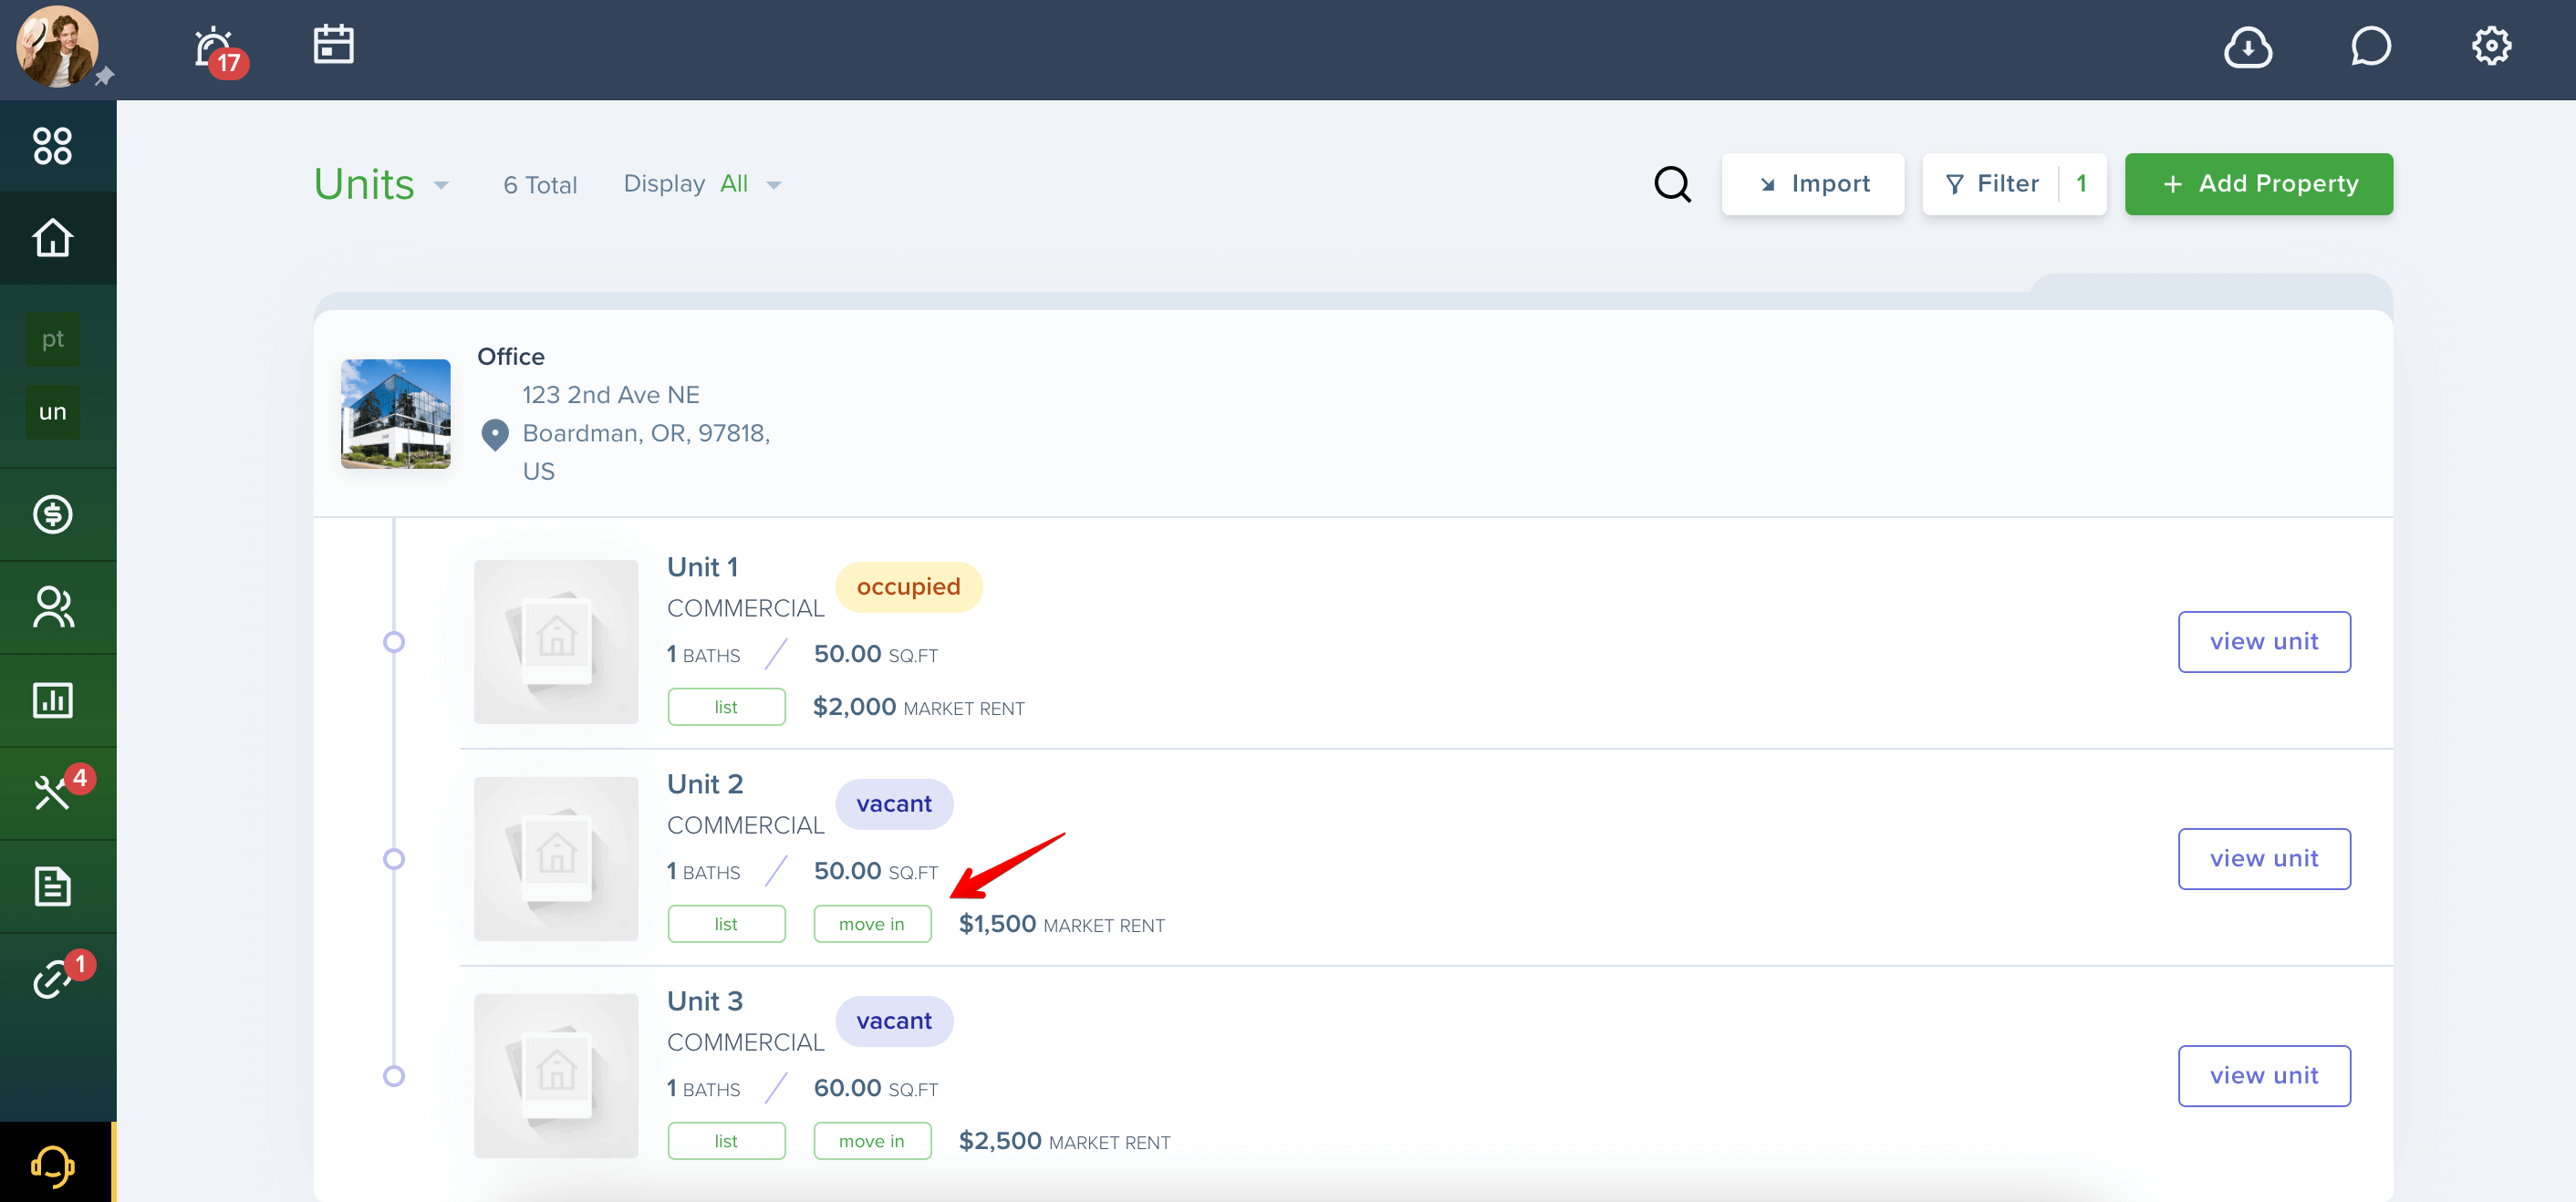Click the Unit 3 timeline circle marker
The image size is (2576, 1202).
tap(394, 1076)
